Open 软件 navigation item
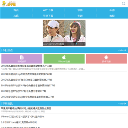 point(80,10)
